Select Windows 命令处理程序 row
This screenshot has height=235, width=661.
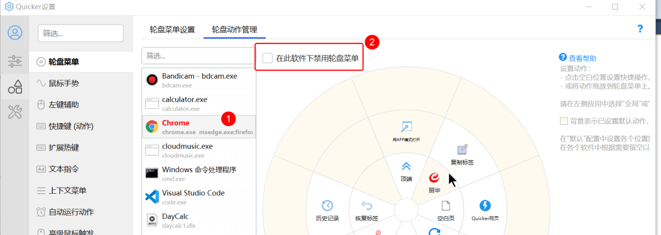point(199,173)
